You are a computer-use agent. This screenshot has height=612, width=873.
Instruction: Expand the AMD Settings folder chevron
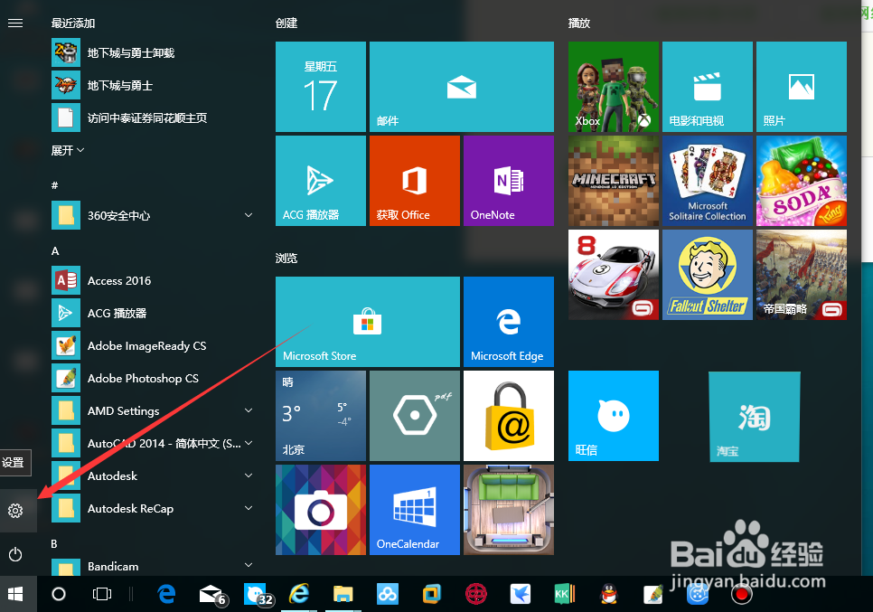(249, 410)
